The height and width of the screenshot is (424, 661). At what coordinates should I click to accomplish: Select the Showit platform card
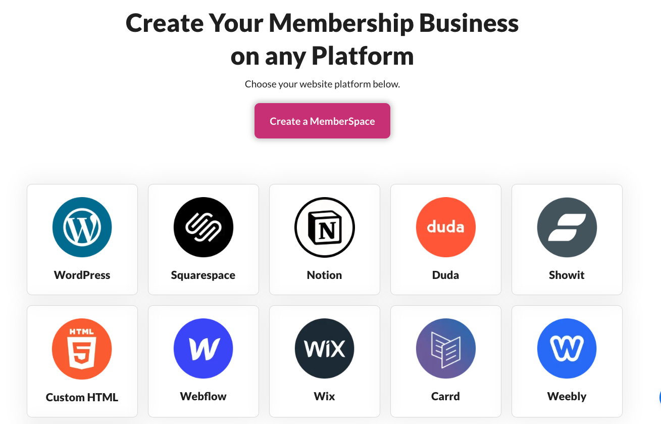(x=567, y=240)
